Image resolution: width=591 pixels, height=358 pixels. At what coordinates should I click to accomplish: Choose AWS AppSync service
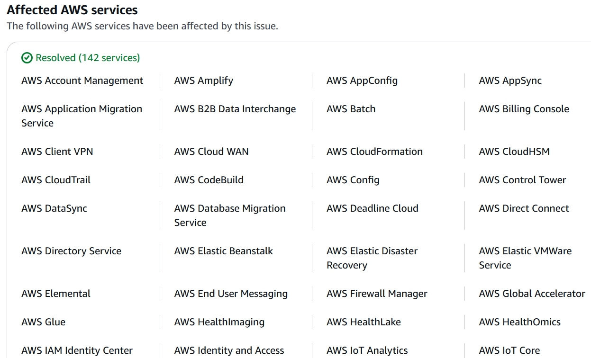(510, 81)
